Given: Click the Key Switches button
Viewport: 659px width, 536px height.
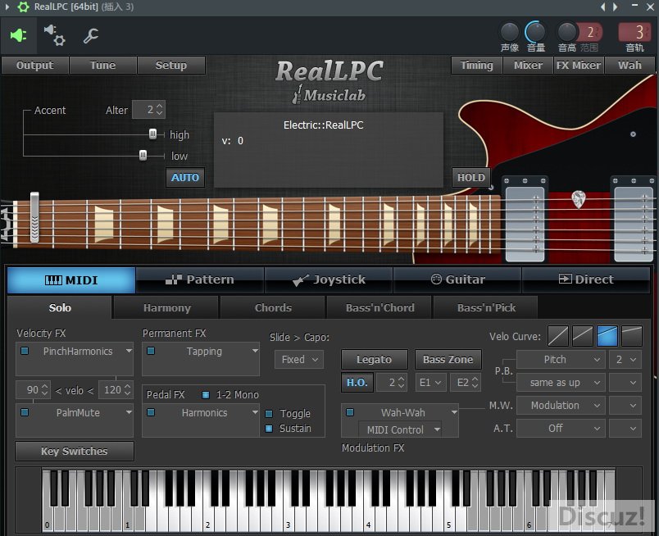Looking at the screenshot, I should [74, 451].
